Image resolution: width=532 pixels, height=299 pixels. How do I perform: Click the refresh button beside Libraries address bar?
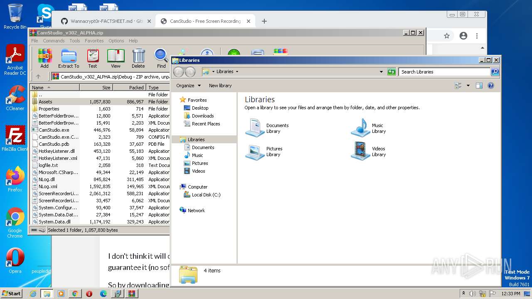pos(392,72)
